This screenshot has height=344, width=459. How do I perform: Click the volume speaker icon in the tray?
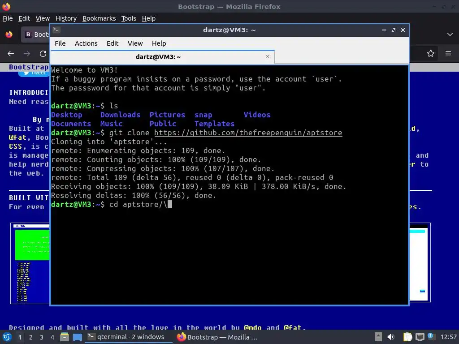390,337
